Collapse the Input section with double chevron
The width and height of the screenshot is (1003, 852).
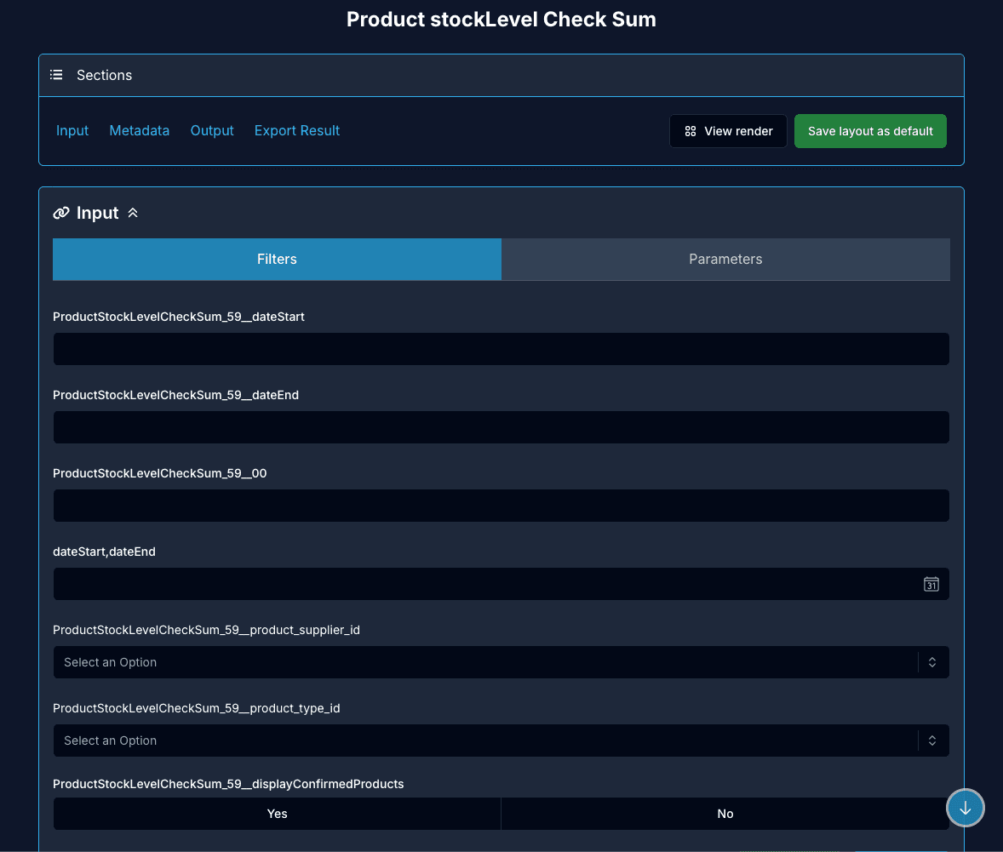133,213
